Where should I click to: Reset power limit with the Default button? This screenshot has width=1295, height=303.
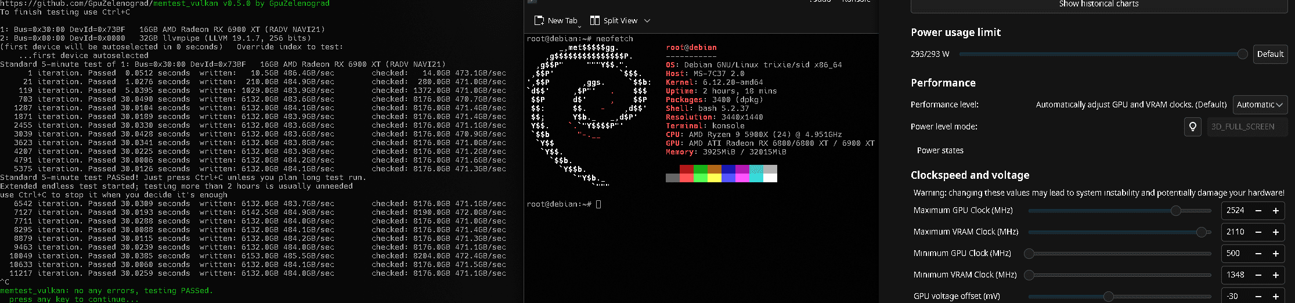pyautogui.click(x=1270, y=54)
